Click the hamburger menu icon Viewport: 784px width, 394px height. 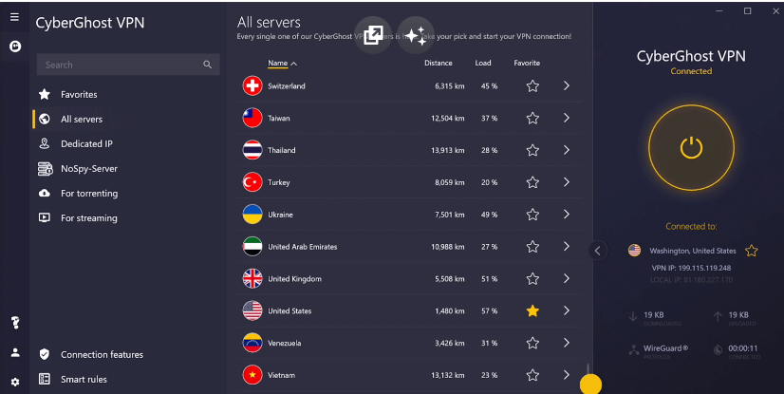[x=14, y=17]
